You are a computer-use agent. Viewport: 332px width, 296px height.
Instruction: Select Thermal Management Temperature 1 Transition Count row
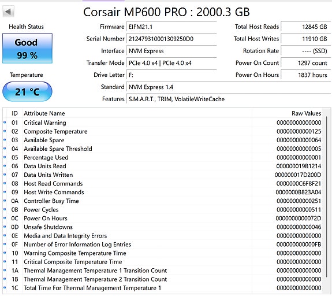(162, 271)
